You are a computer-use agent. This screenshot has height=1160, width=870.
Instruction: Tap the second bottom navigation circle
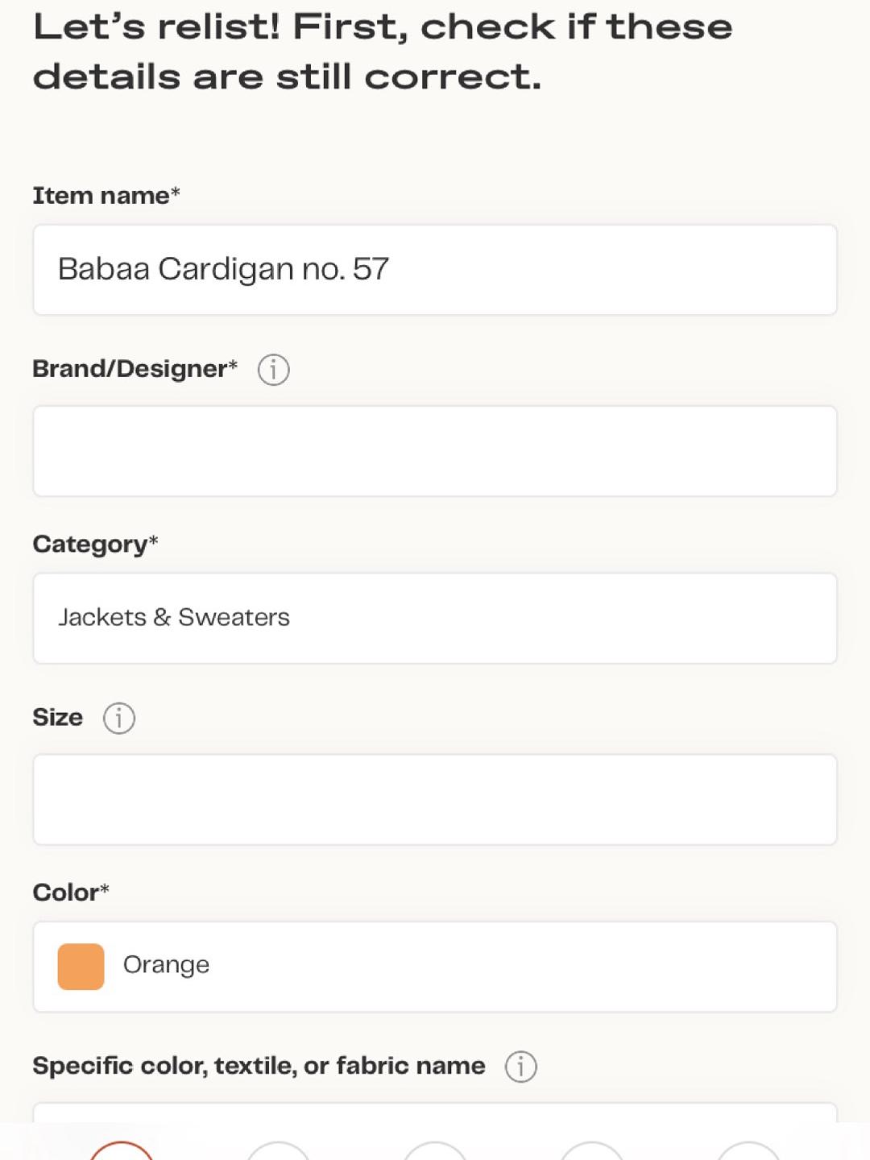[x=278, y=1151]
